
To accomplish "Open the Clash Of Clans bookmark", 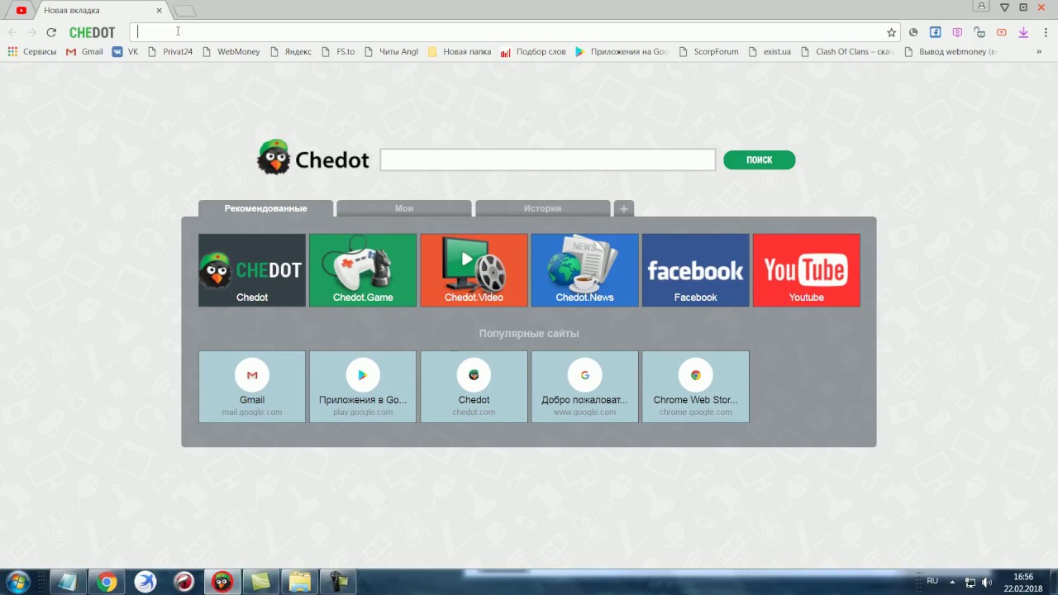I will (x=847, y=51).
